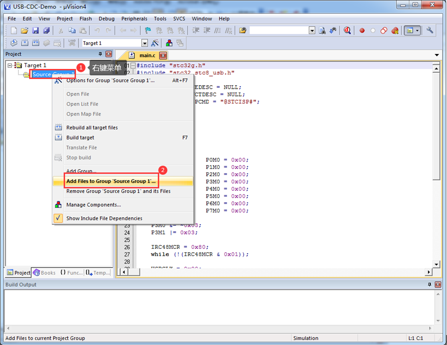
Task: Click the Unindent selection icon
Action: click(207, 30)
